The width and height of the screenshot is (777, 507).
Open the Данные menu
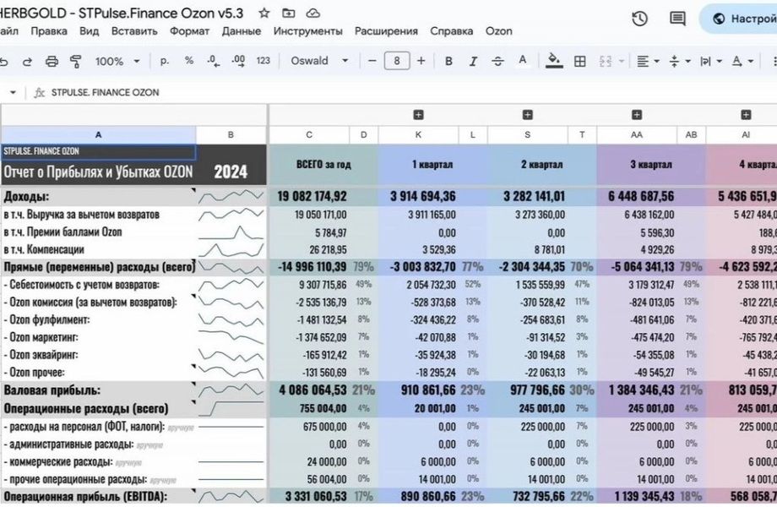point(242,31)
